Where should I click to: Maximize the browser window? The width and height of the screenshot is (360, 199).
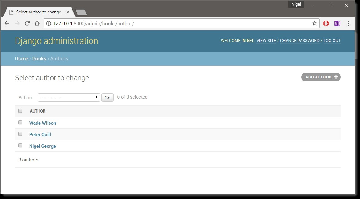point(330,6)
